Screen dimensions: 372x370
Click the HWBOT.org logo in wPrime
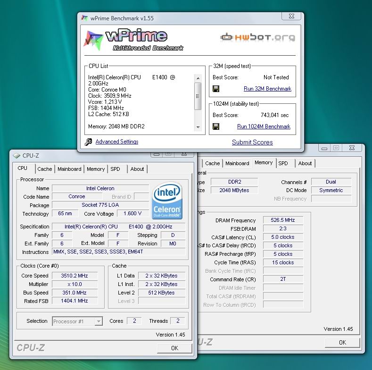tap(257, 37)
